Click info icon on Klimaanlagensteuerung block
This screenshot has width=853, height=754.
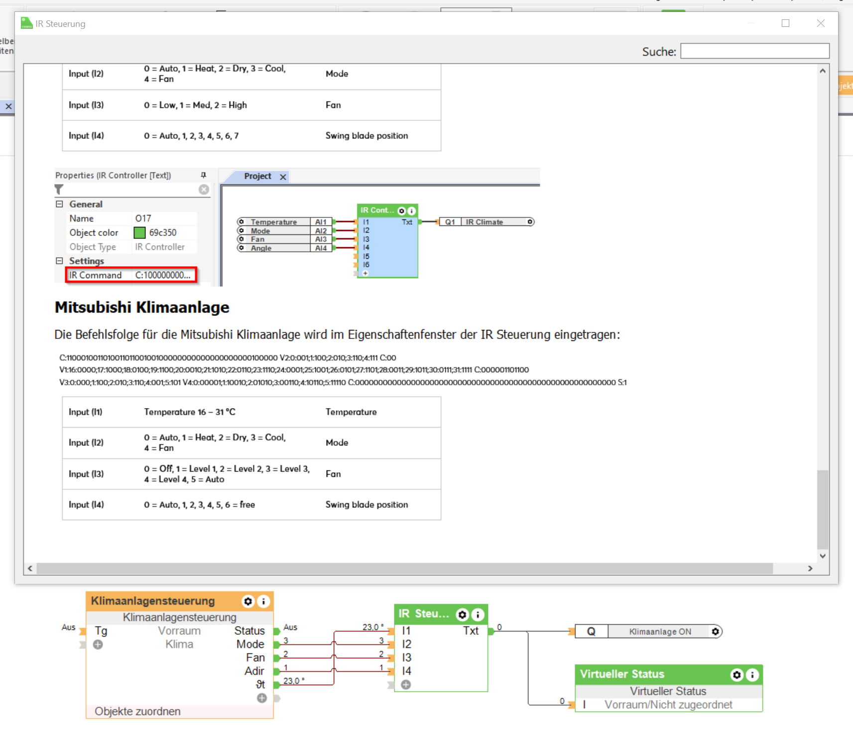(263, 601)
